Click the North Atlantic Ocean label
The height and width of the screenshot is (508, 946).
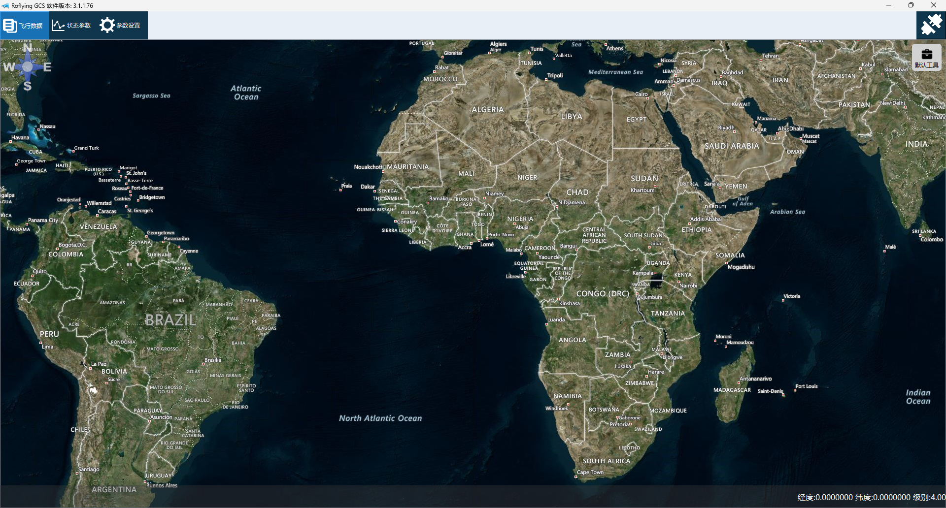point(380,418)
